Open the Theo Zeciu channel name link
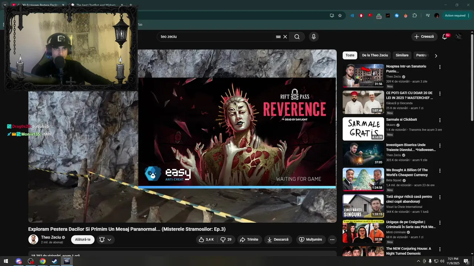Viewport: 474px width, 266px height. click(x=51, y=237)
